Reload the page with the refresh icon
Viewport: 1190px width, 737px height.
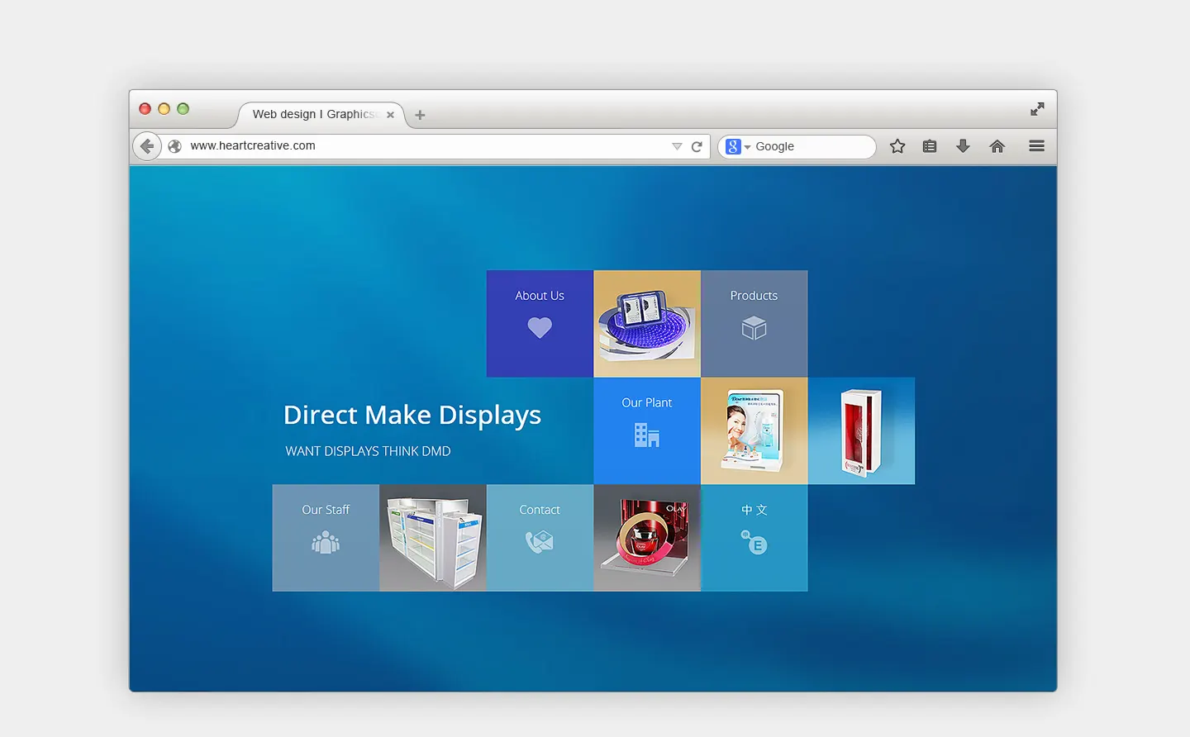pos(697,146)
